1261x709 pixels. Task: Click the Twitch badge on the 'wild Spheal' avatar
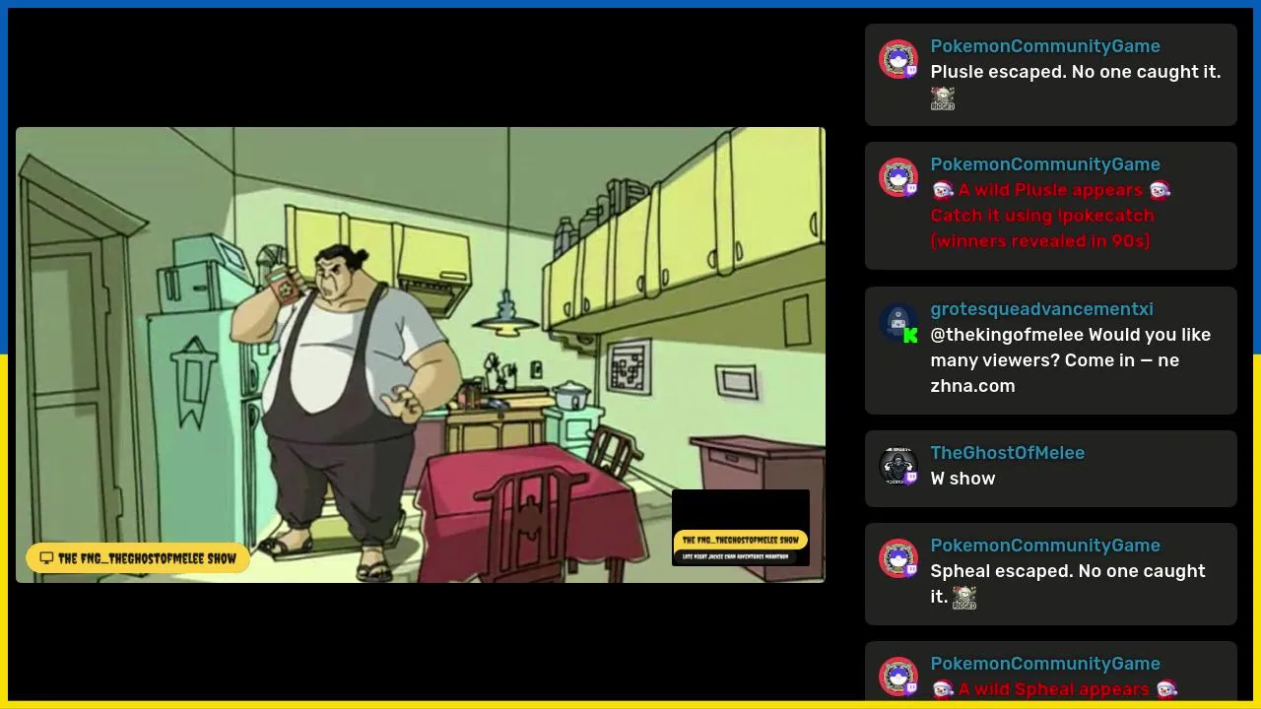coord(911,688)
